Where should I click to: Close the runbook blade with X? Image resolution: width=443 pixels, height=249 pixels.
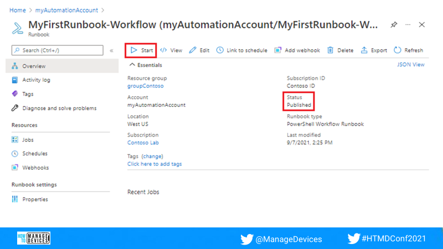click(422, 25)
